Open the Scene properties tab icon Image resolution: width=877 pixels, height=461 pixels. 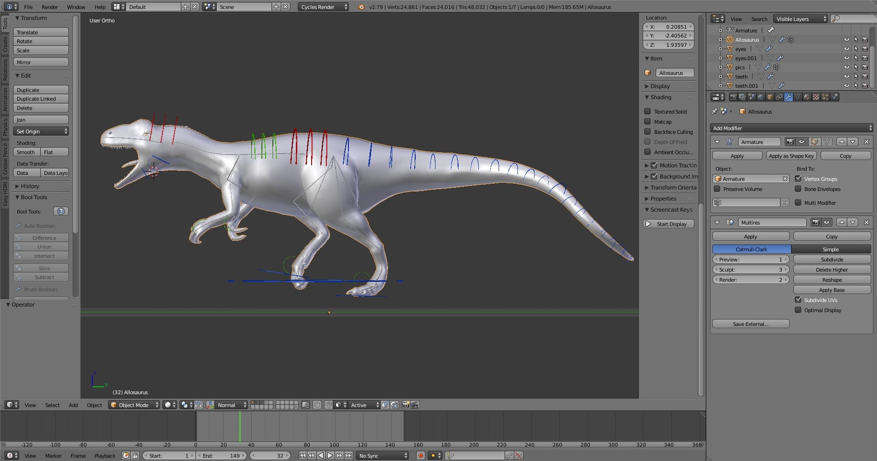click(751, 97)
